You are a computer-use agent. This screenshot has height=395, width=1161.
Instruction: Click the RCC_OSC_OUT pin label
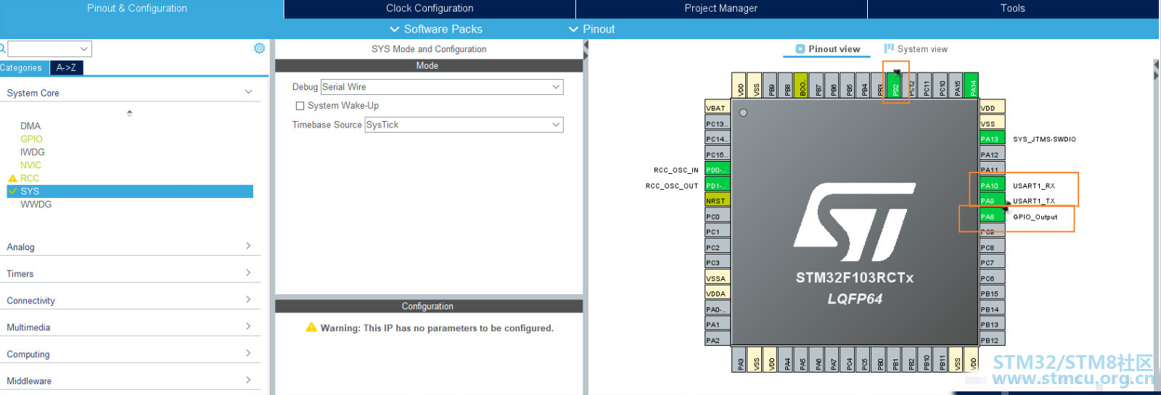pyautogui.click(x=671, y=186)
